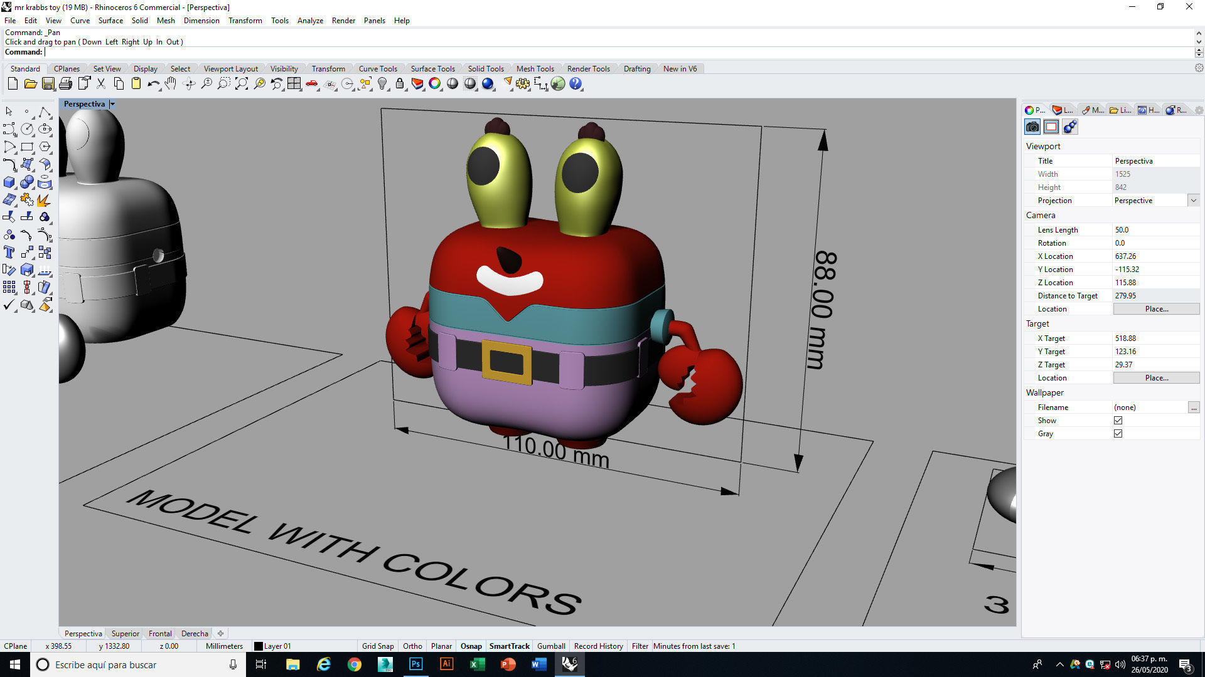1205x677 pixels.
Task: Switch to the Render Tools toolbar tab
Action: tap(588, 69)
